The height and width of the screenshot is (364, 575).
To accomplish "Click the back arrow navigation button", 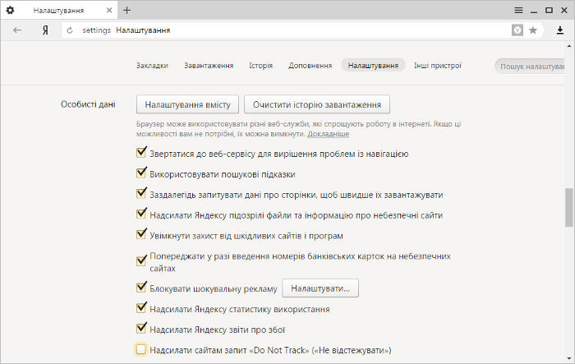I will point(17,30).
